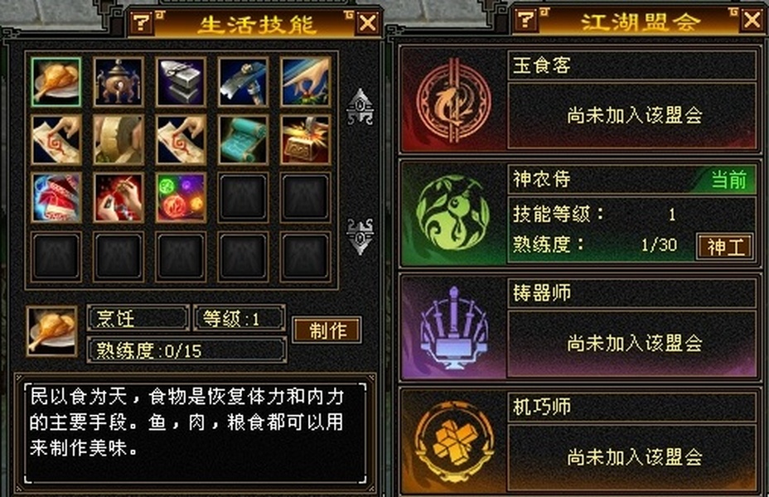The height and width of the screenshot is (497, 769).
Task: Click the 制作 craft button
Action: (327, 330)
